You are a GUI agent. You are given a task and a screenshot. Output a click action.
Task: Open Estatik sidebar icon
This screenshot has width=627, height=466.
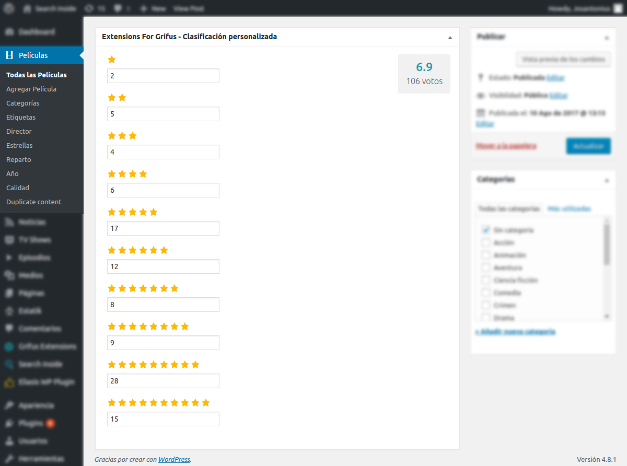9,311
